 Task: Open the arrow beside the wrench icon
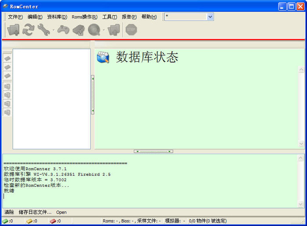coord(54,30)
